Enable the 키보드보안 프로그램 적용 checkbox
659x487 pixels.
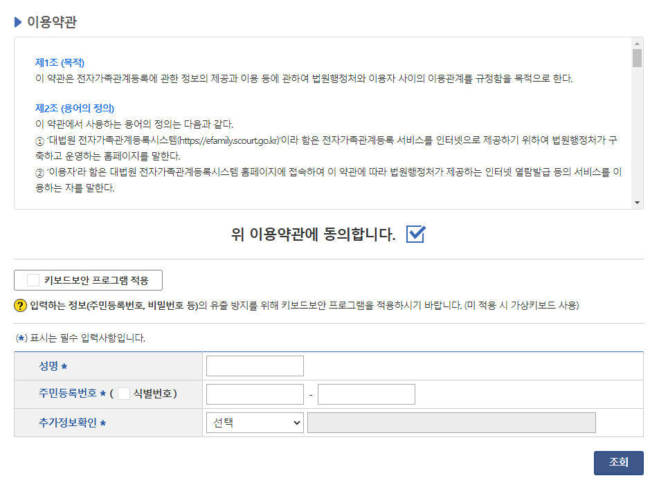[x=33, y=280]
